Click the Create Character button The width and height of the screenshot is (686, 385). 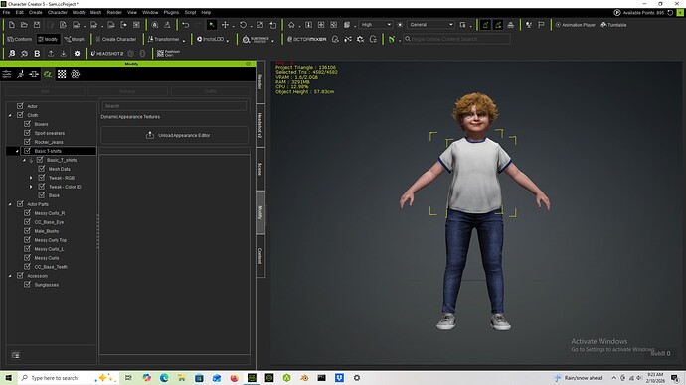tap(116, 39)
